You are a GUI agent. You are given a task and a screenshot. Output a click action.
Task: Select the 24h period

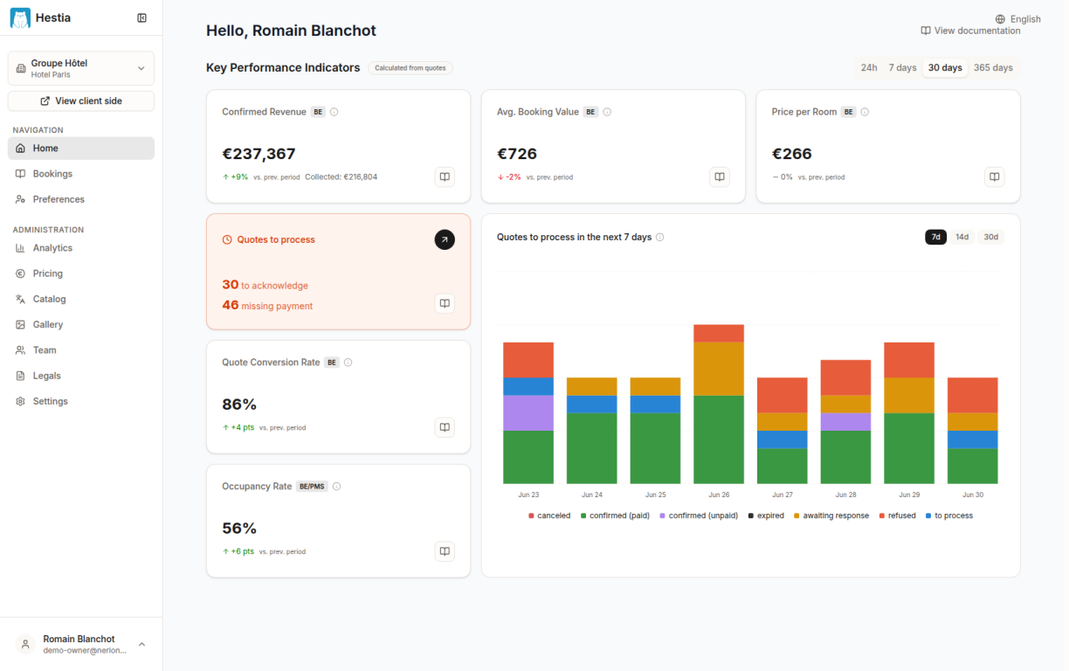point(869,68)
